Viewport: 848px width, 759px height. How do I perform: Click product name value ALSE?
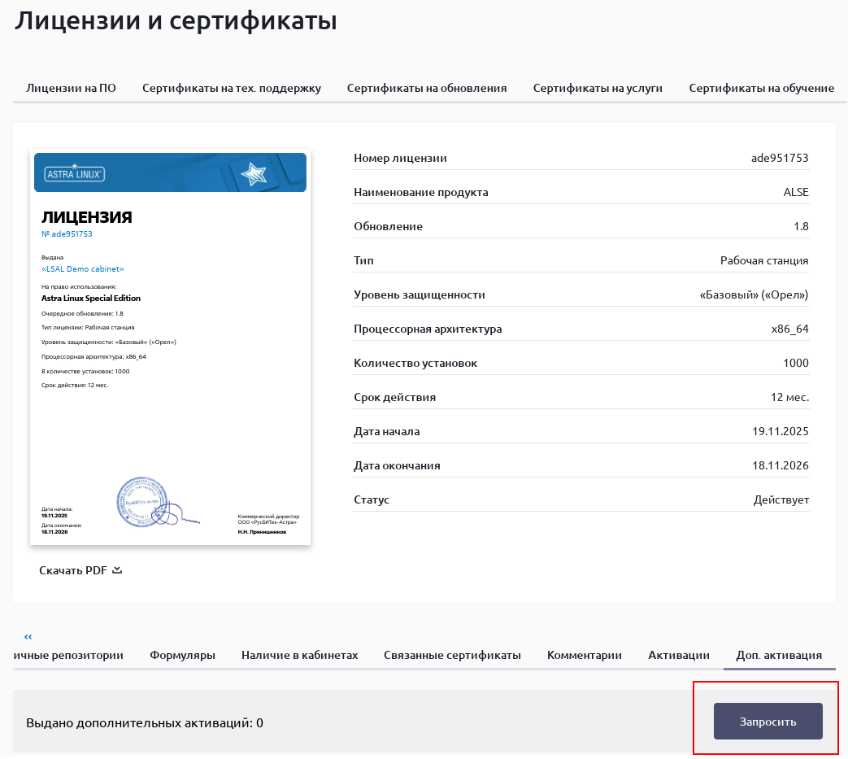click(796, 192)
